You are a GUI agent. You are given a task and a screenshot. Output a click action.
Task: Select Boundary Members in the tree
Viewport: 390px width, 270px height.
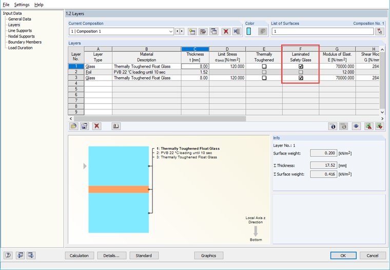click(x=25, y=42)
